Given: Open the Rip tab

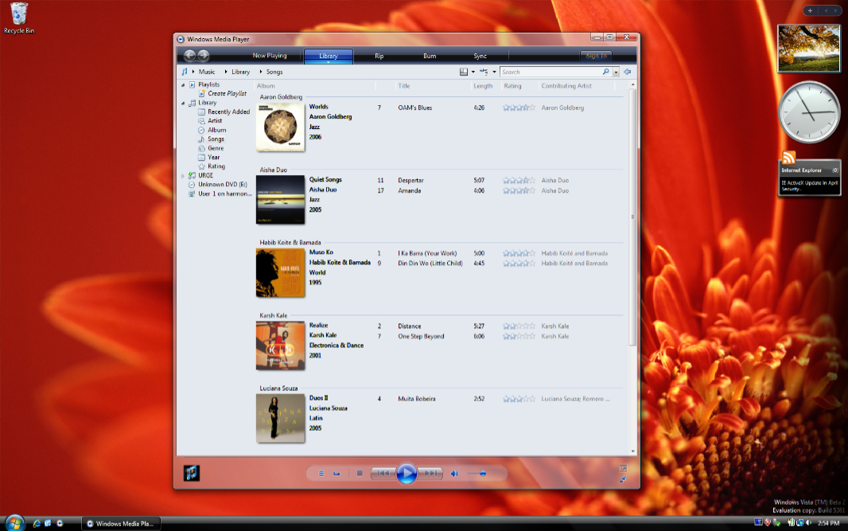Looking at the screenshot, I should pos(379,56).
